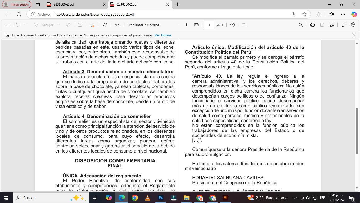The height and width of the screenshot is (203, 360).
Task: Open the Ver firmas link
Action: tap(163, 35)
